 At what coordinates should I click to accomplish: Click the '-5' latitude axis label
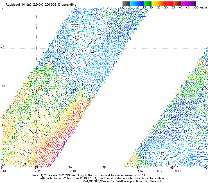2,48
